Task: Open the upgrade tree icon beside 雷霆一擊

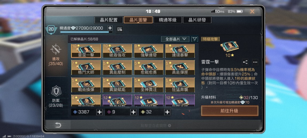Action: coord(245,62)
